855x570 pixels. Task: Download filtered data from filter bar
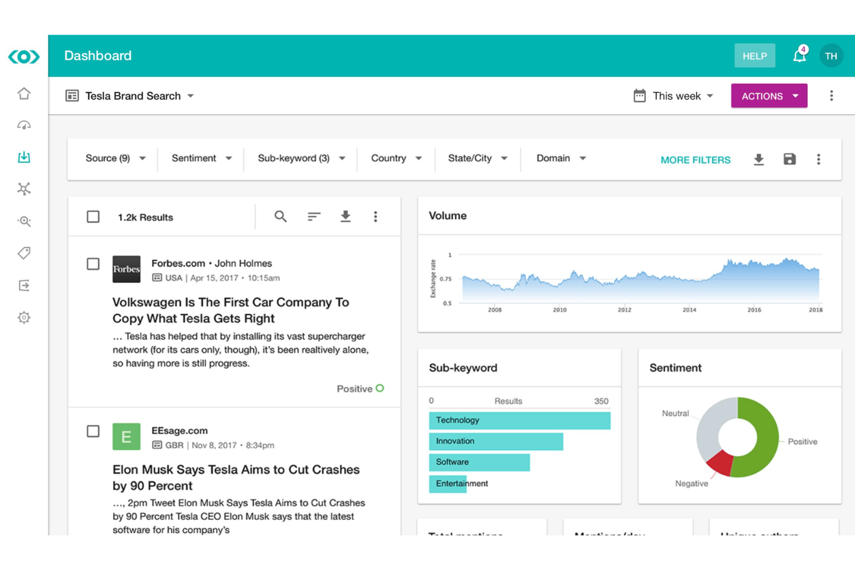[759, 159]
